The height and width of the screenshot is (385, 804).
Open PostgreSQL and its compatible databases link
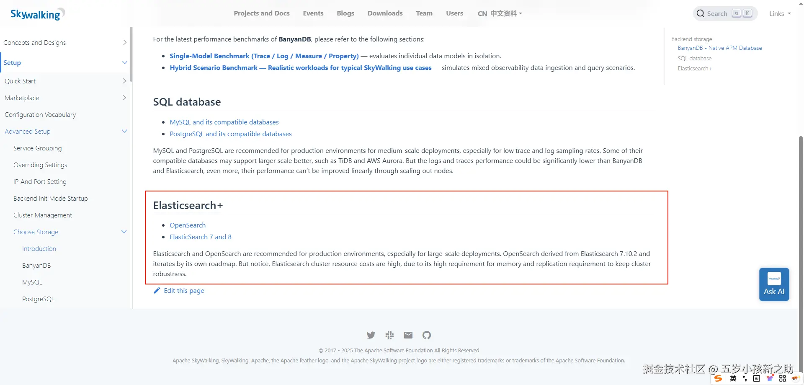click(x=231, y=134)
